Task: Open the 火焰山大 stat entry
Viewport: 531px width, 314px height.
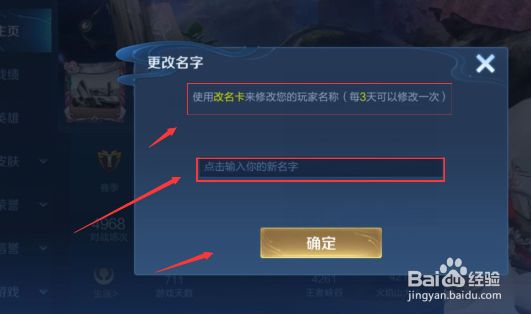Action: pos(392,286)
